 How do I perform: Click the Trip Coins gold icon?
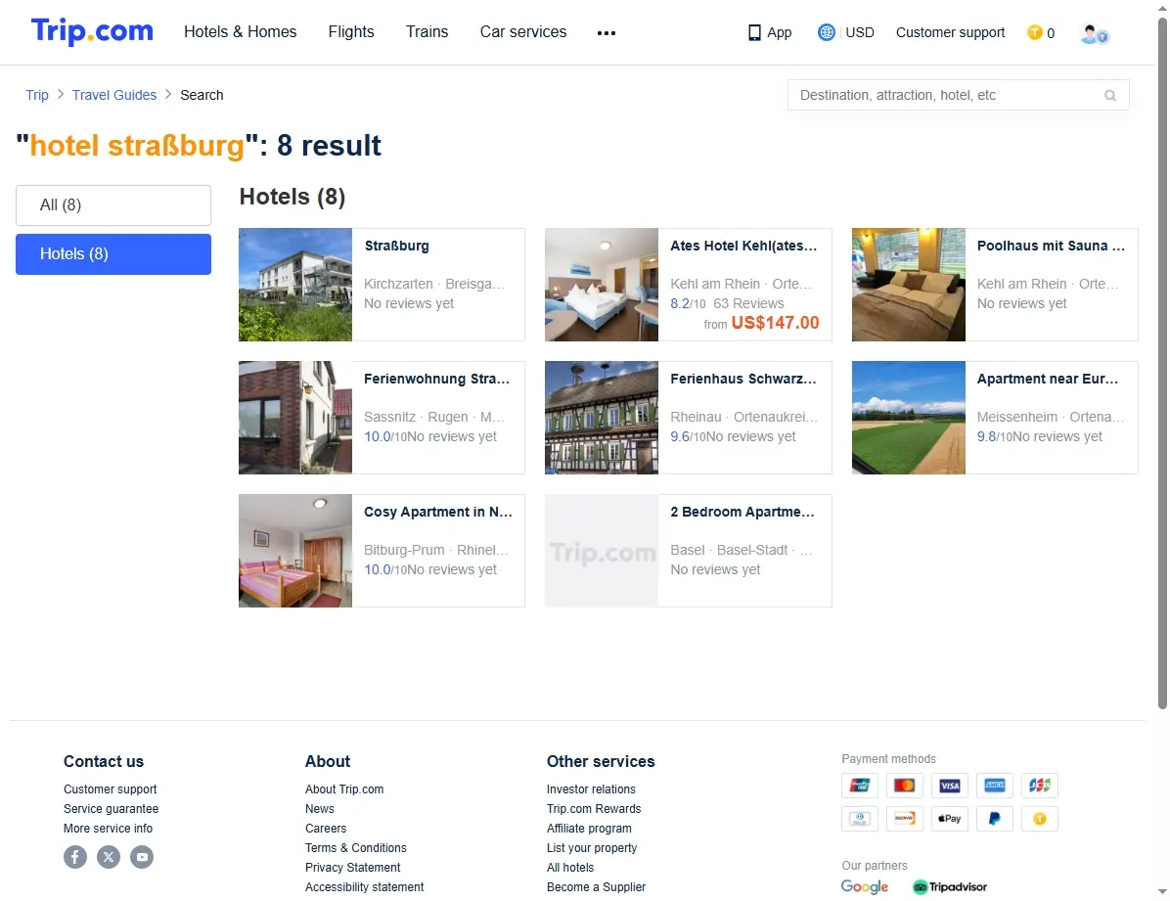(x=1034, y=32)
